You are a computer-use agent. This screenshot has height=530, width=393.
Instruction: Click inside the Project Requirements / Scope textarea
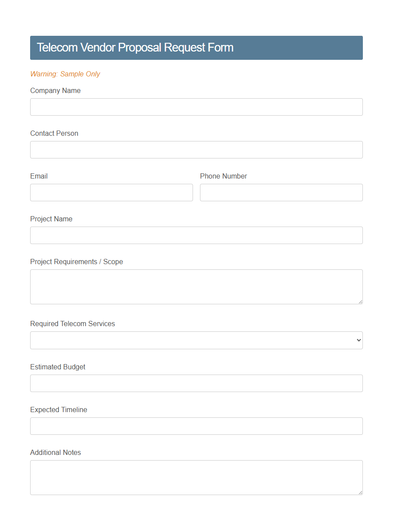coord(196,286)
